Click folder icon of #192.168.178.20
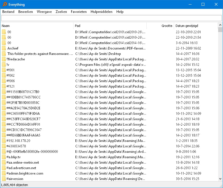The width and height of the screenshot is (223, 188). 4,140
